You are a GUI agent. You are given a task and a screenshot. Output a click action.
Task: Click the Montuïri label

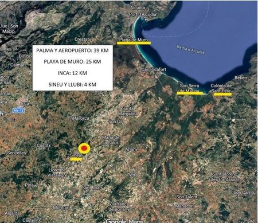click(x=61, y=208)
